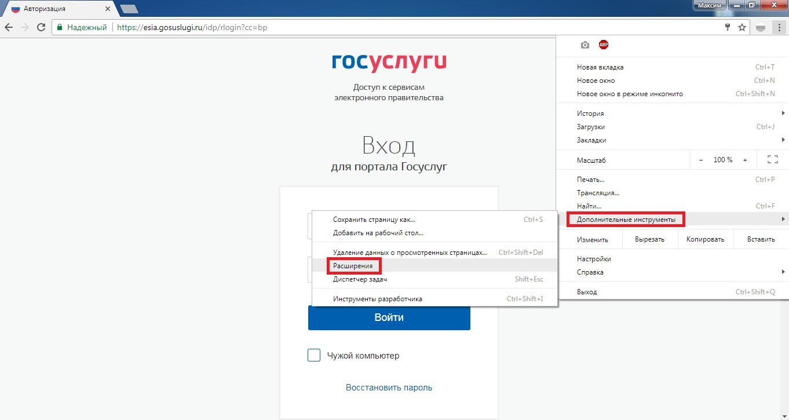Close the Авторизация tab
Viewport: 789px width, 420px height.
(108, 9)
